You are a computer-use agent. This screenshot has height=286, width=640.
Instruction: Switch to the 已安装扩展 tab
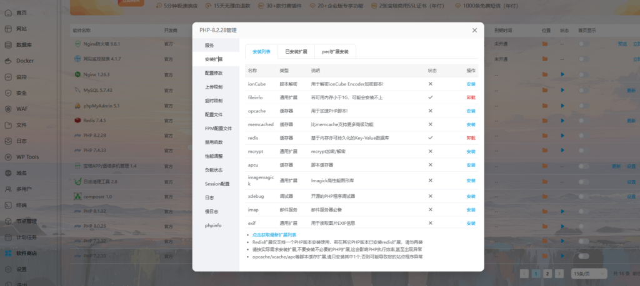point(296,51)
